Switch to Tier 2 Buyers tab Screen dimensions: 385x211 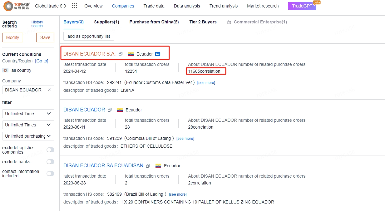pyautogui.click(x=203, y=22)
